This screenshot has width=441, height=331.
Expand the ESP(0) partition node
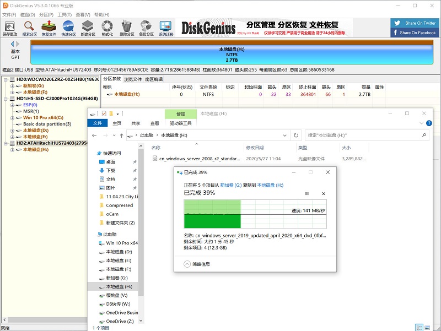tap(12, 105)
